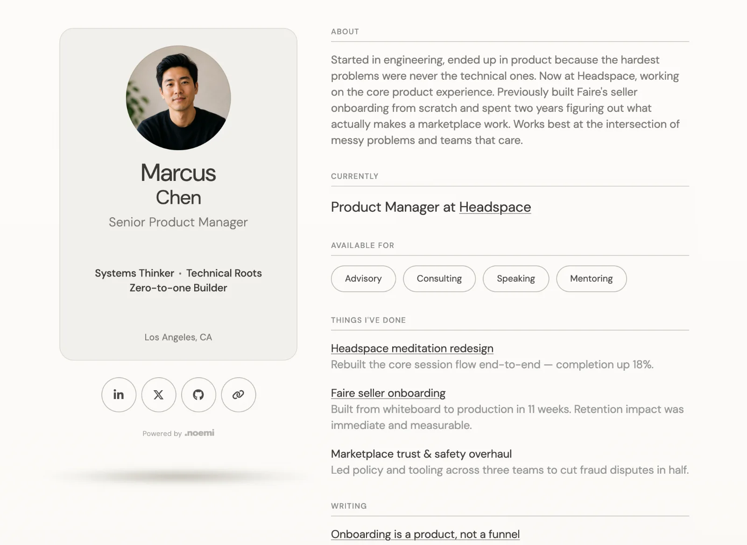Select the Speaking pill

point(516,279)
